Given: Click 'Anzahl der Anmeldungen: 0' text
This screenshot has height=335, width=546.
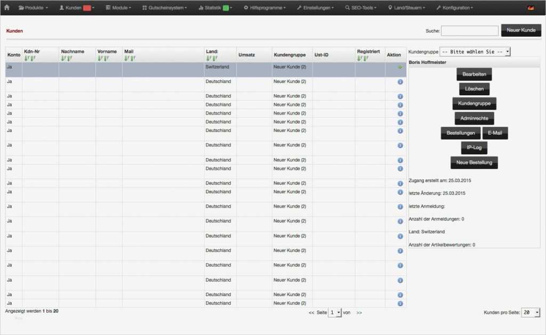Looking at the screenshot, I should 436,219.
